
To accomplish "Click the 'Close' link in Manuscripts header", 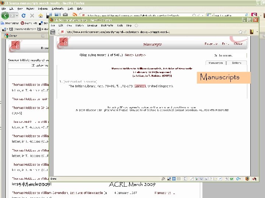I will pyautogui.click(x=238, y=44).
